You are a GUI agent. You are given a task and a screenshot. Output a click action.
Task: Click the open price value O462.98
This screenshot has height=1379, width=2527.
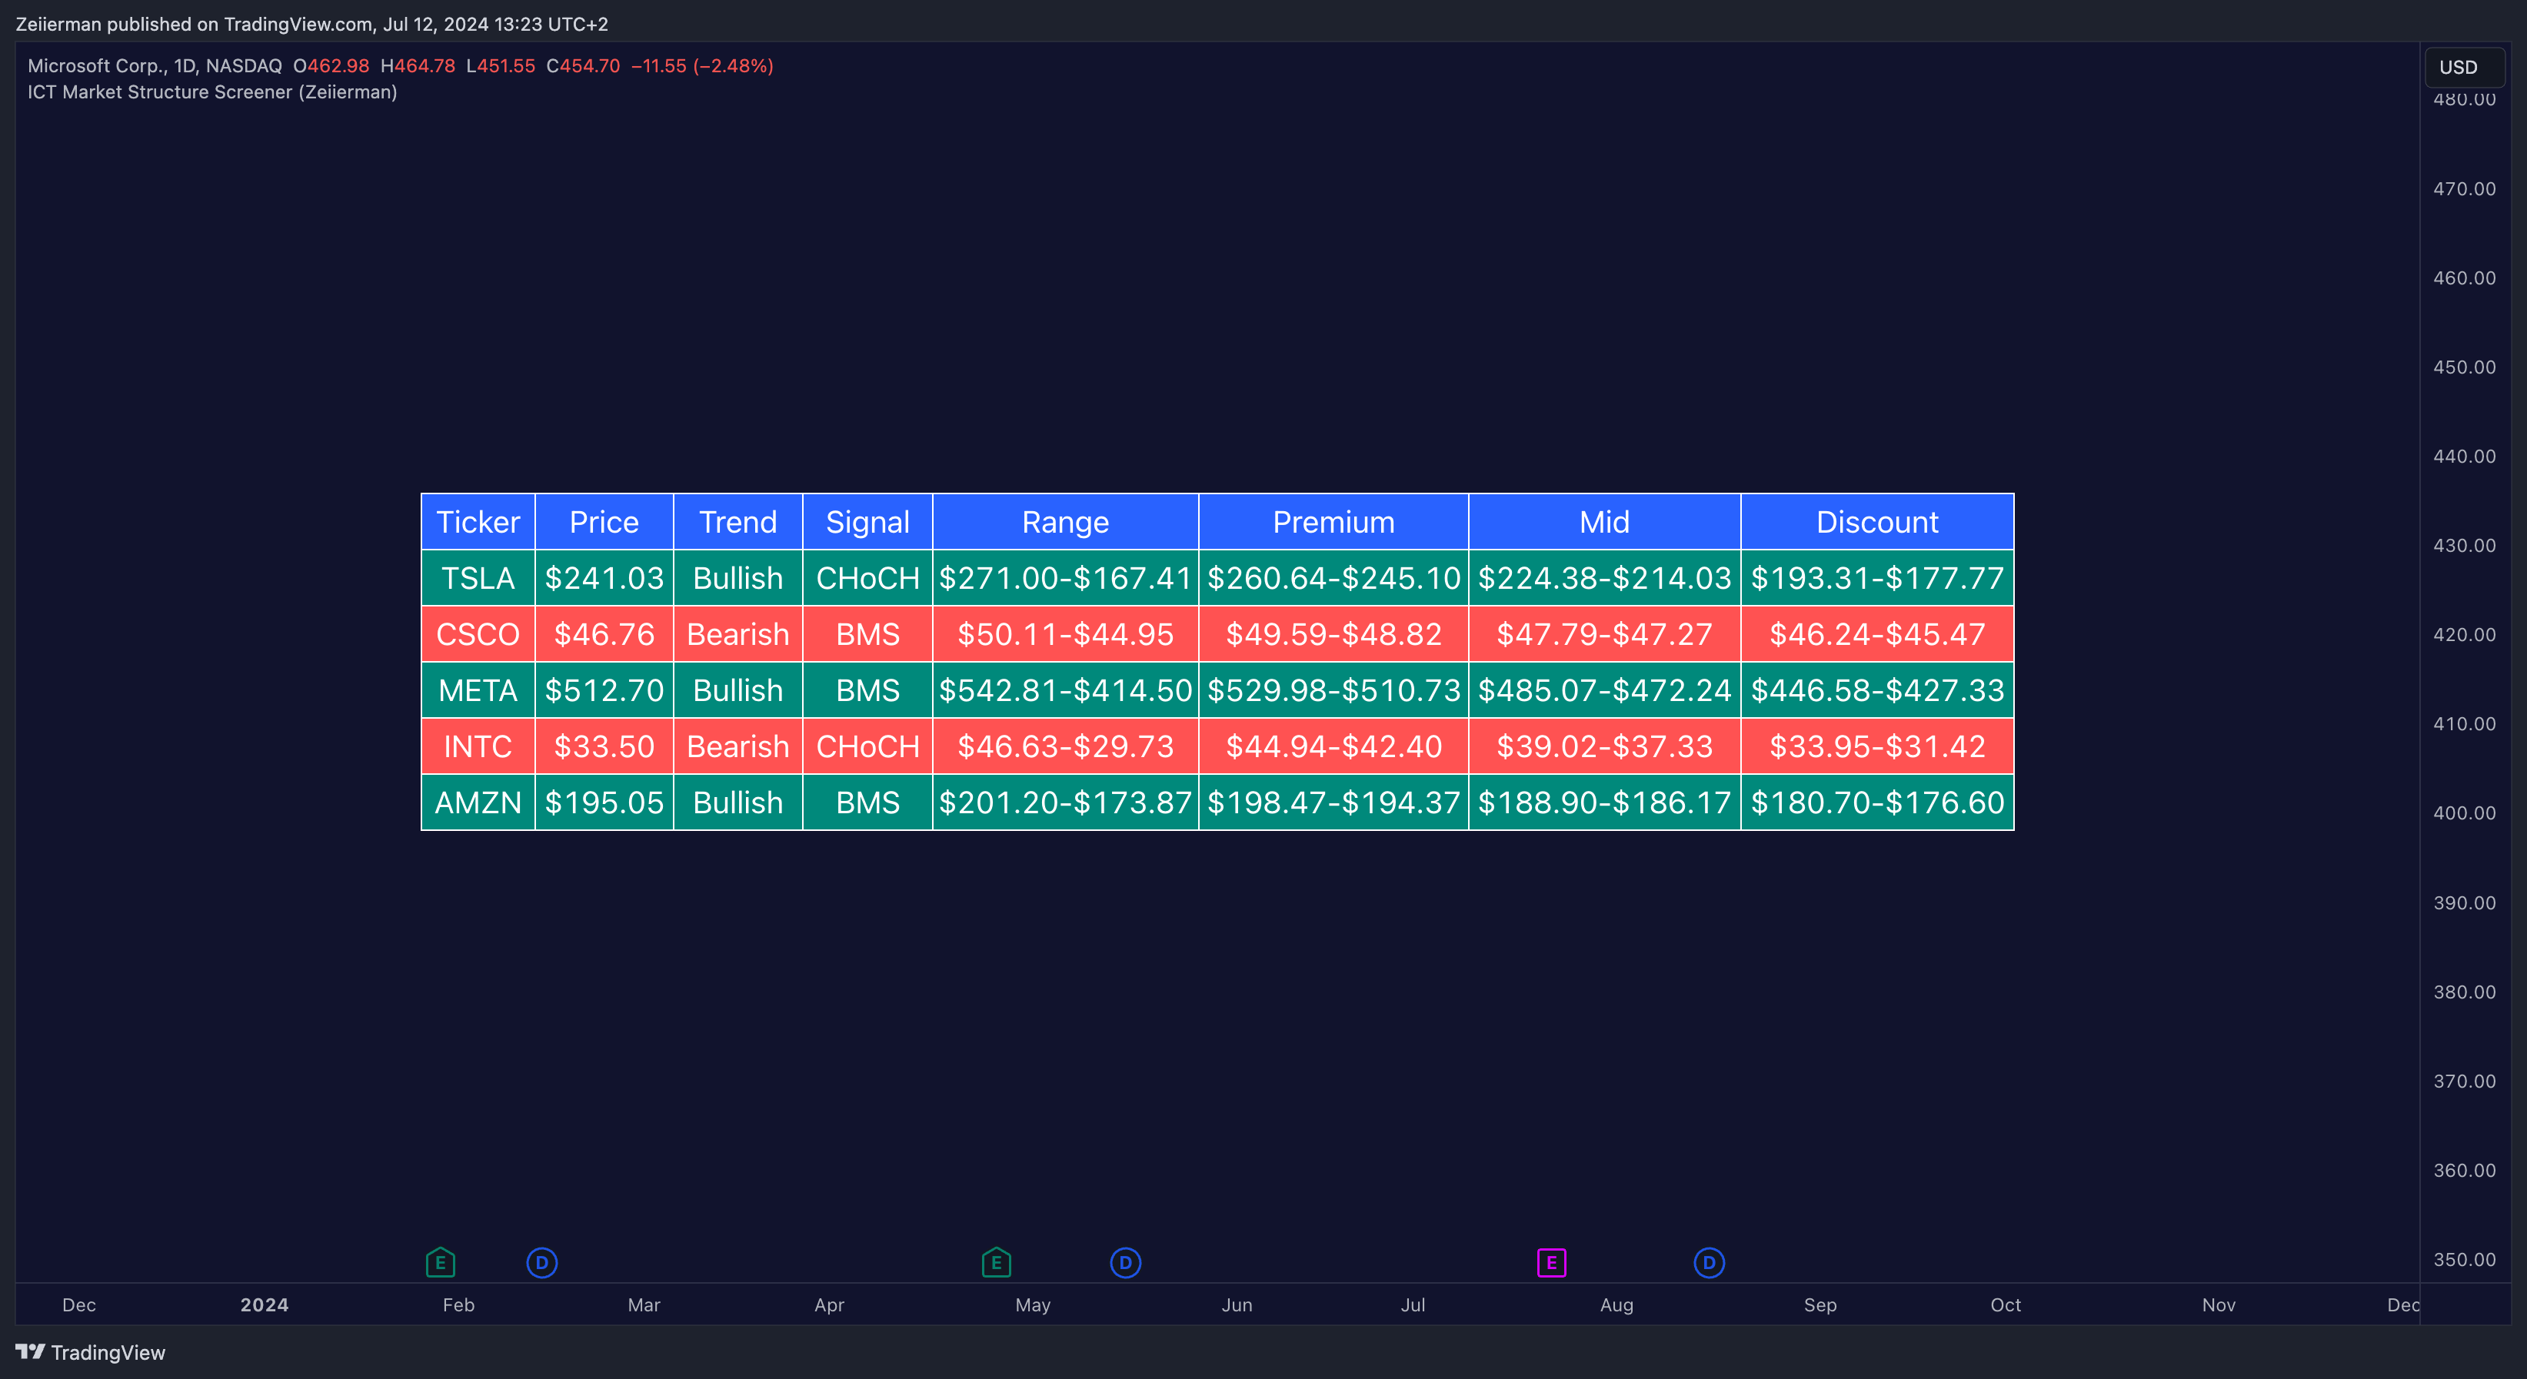[x=331, y=65]
